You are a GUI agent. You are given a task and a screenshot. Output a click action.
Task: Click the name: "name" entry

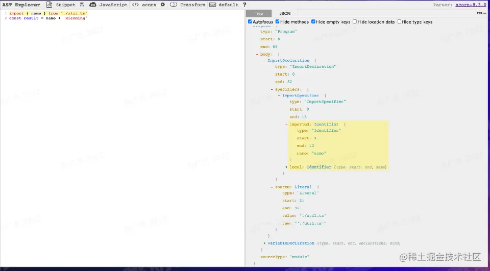[x=311, y=153]
